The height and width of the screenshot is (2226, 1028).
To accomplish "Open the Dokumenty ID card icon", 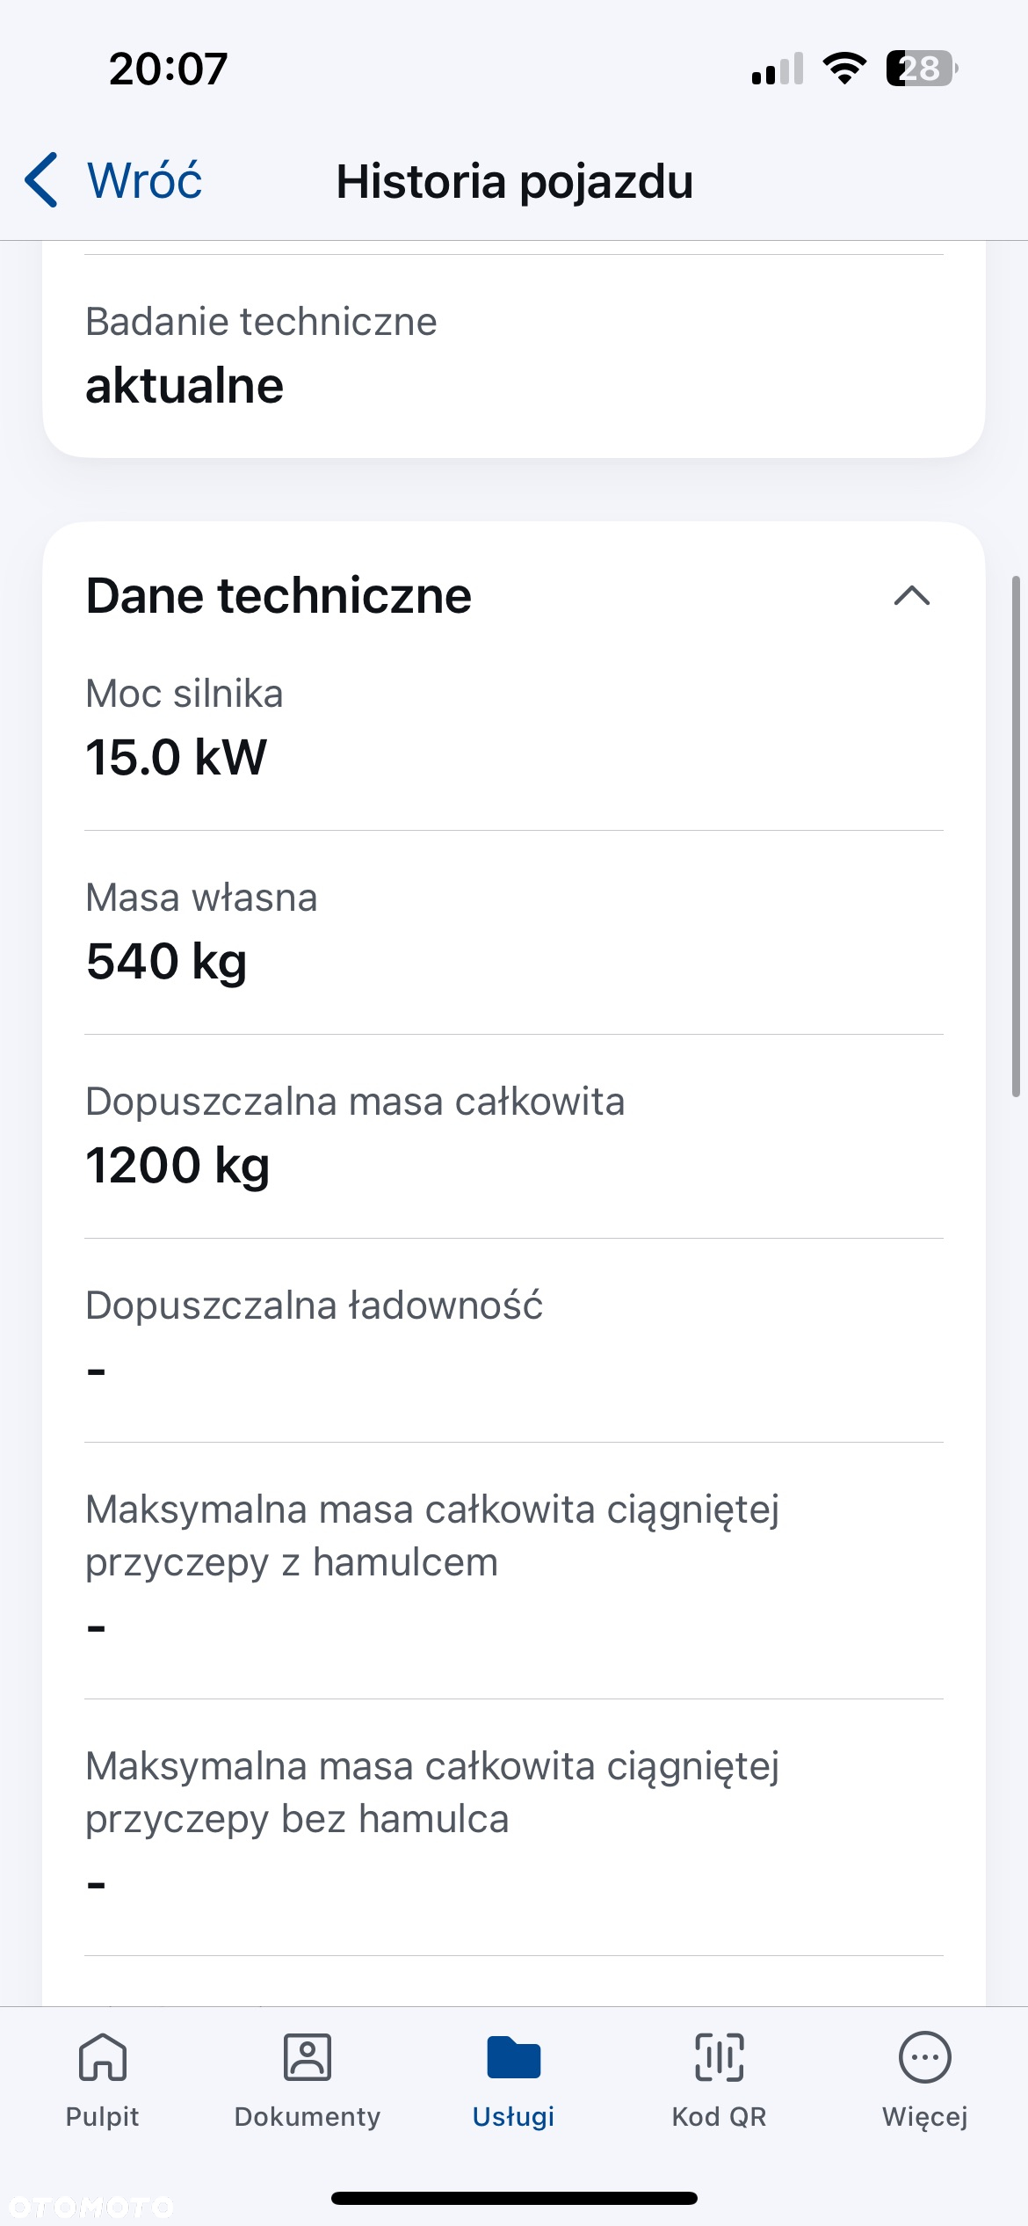I will [308, 2057].
